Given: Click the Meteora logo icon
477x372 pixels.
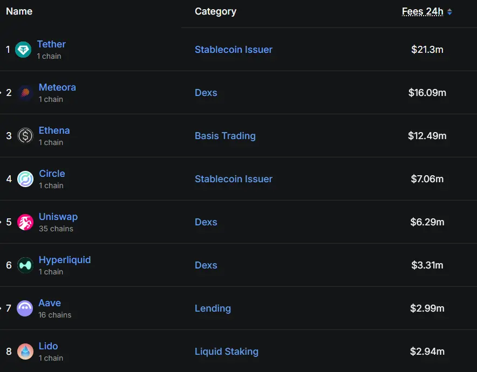Looking at the screenshot, I should (25, 93).
